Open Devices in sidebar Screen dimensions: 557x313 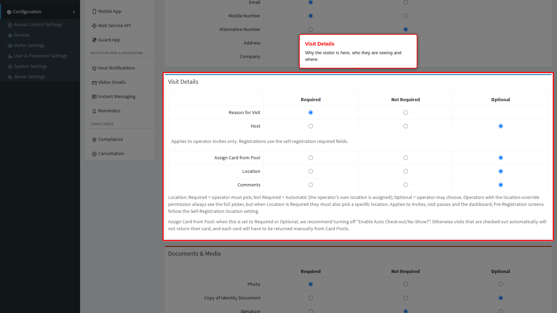[x=22, y=35]
